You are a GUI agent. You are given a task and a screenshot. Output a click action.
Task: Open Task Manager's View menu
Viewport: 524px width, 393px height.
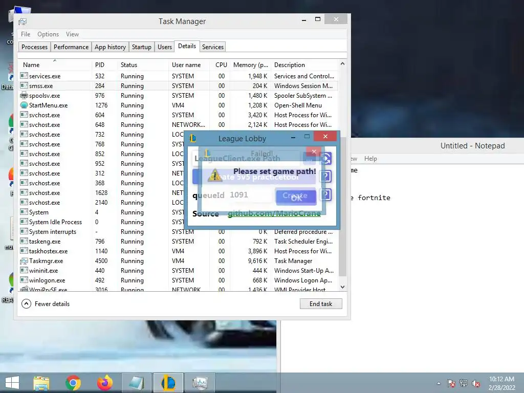click(x=72, y=34)
